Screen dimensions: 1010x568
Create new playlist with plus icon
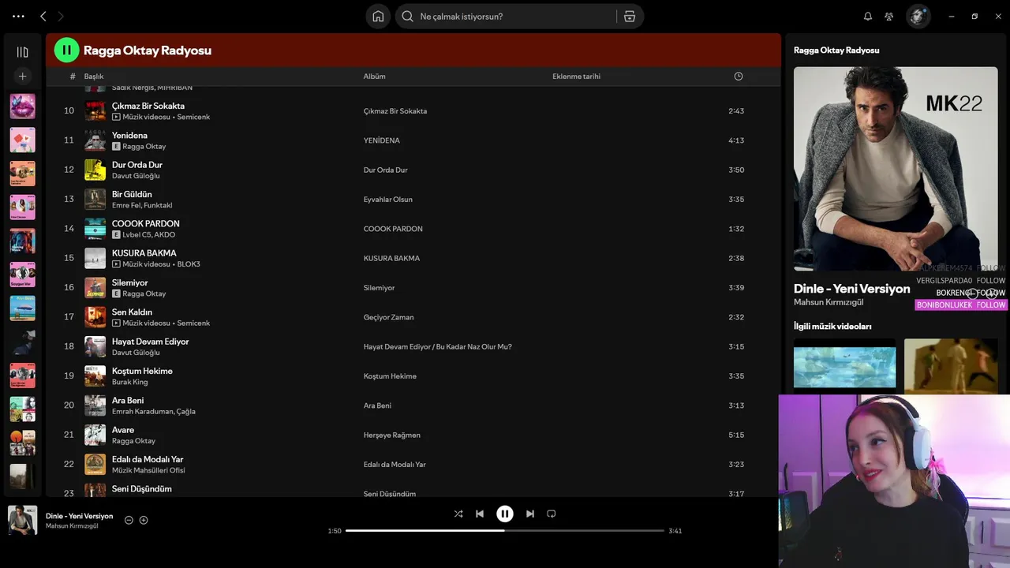click(x=22, y=76)
